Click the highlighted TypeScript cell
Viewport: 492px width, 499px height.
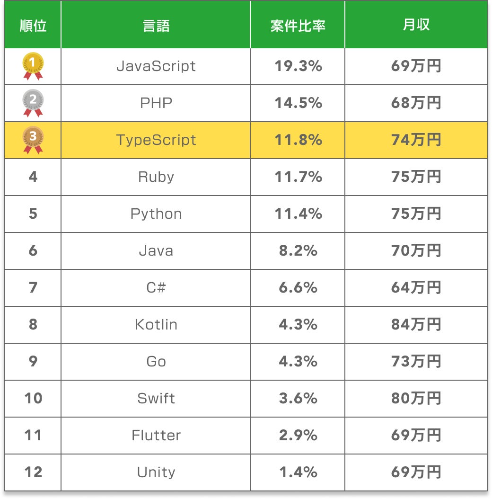156,140
